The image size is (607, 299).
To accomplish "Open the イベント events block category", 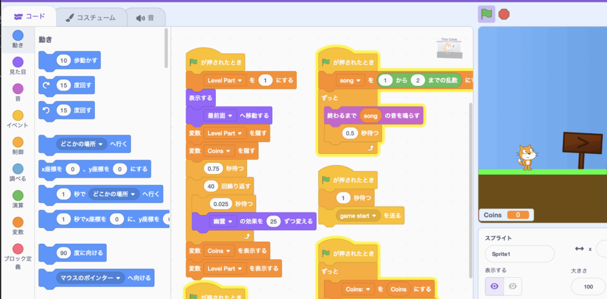I will (18, 115).
